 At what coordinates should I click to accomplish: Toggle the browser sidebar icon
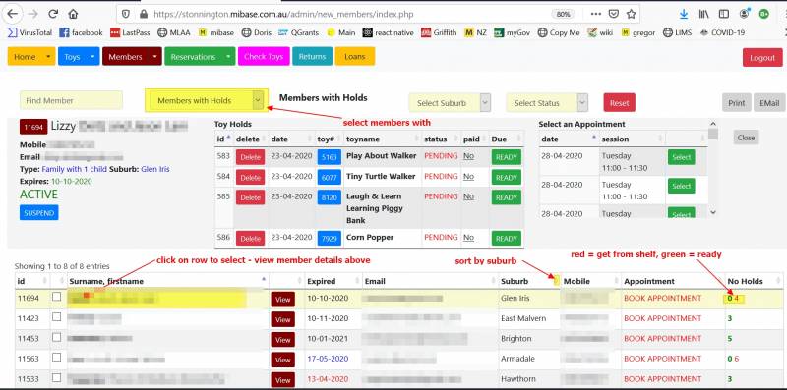[723, 14]
